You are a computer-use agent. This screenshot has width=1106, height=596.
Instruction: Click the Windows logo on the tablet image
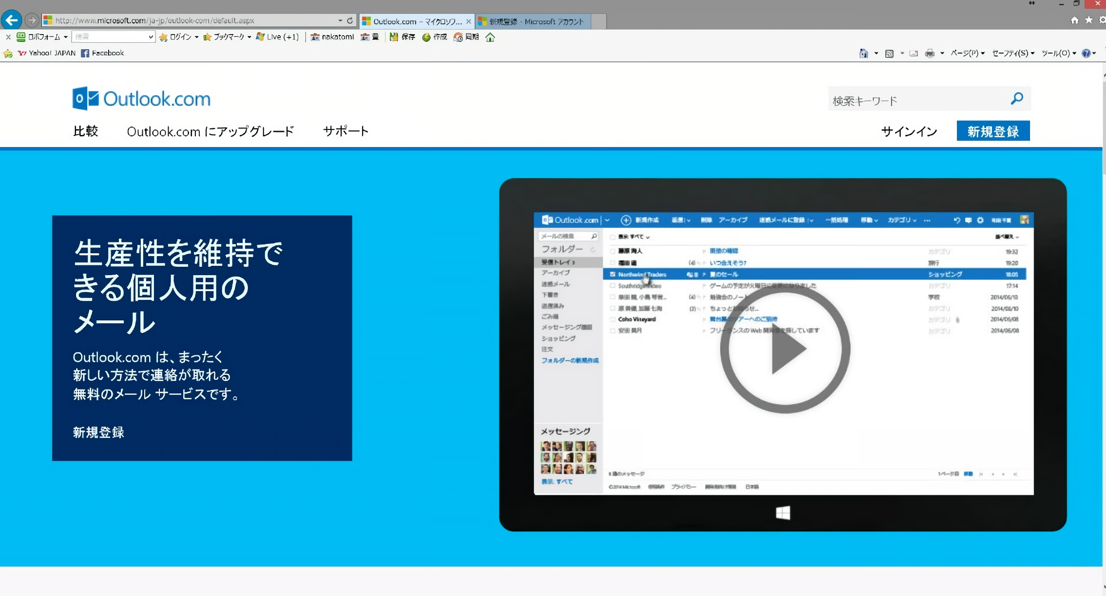(x=783, y=513)
